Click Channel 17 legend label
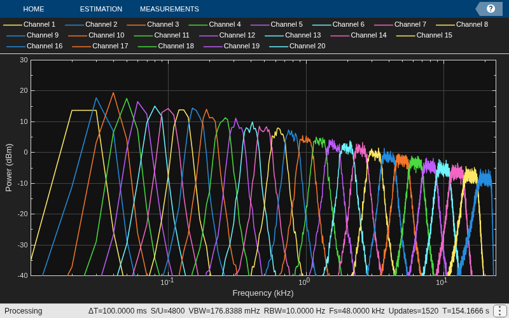This screenshot has height=318, width=509. (x=110, y=46)
